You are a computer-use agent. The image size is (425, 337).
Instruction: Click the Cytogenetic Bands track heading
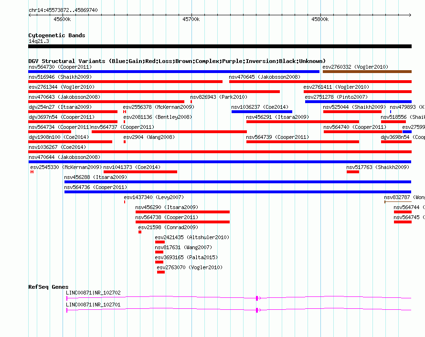click(x=57, y=35)
